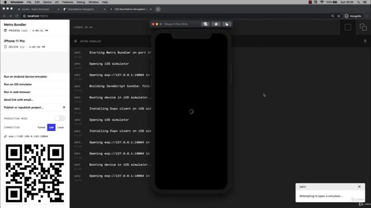The height and width of the screenshot is (208, 371).
Task: Toggle the Production Mode switch
Action: tap(60, 118)
